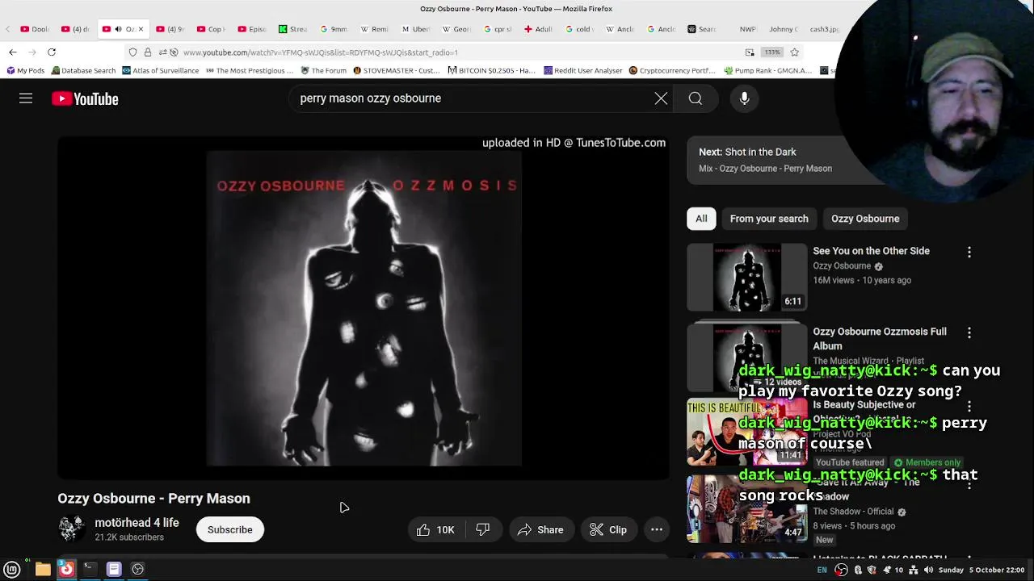The width and height of the screenshot is (1034, 581).
Task: Open the network tray icon
Action: coord(914,570)
